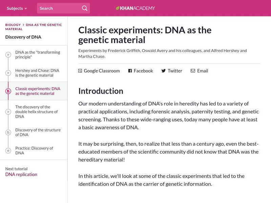Click into the Search input field

(x=58, y=8)
